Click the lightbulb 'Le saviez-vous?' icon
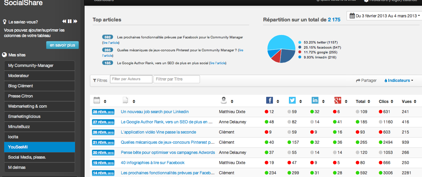Screen dimensions: 422x177 (x=5, y=22)
